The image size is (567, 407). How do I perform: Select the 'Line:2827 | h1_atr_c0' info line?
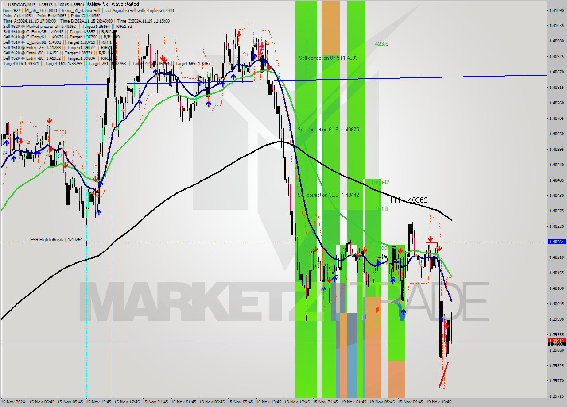pyautogui.click(x=89, y=10)
